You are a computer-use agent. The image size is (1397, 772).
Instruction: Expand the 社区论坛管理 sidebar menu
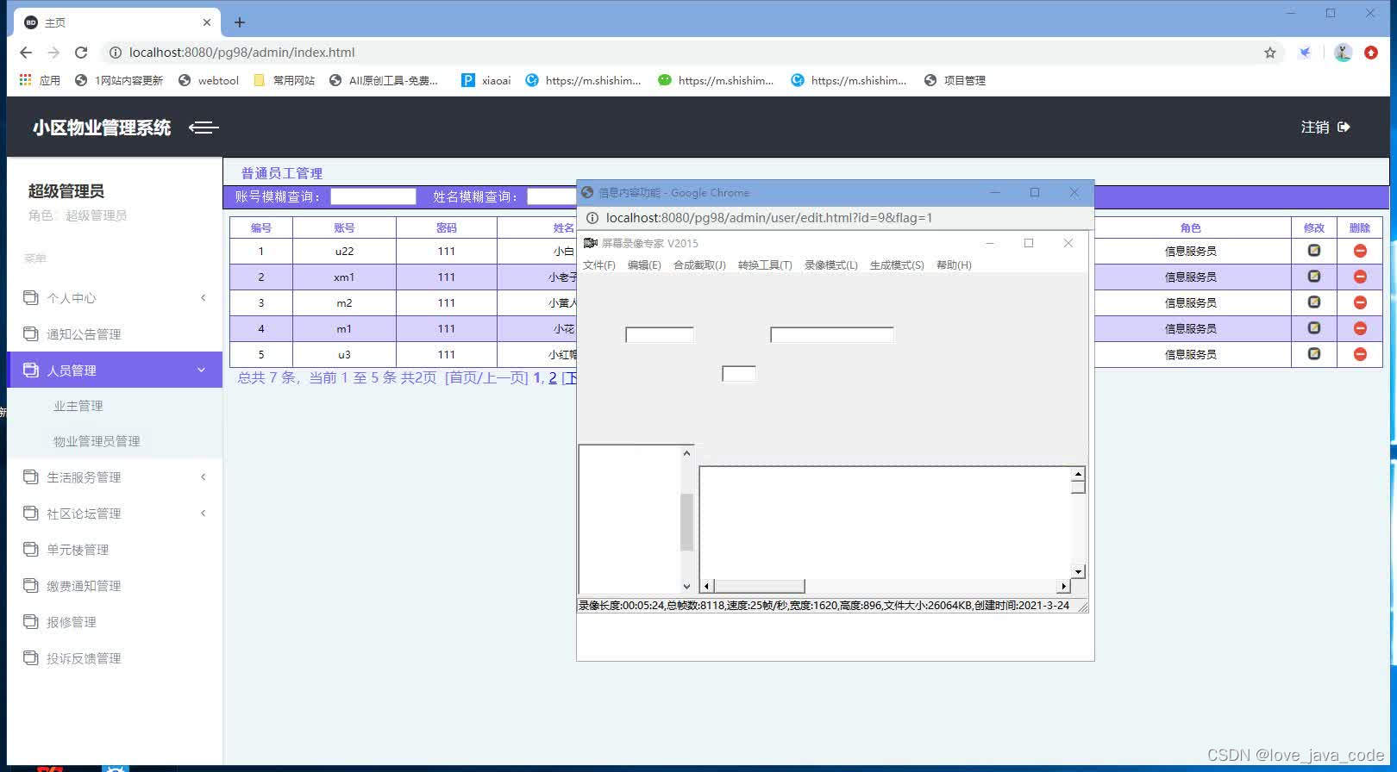[x=115, y=514]
